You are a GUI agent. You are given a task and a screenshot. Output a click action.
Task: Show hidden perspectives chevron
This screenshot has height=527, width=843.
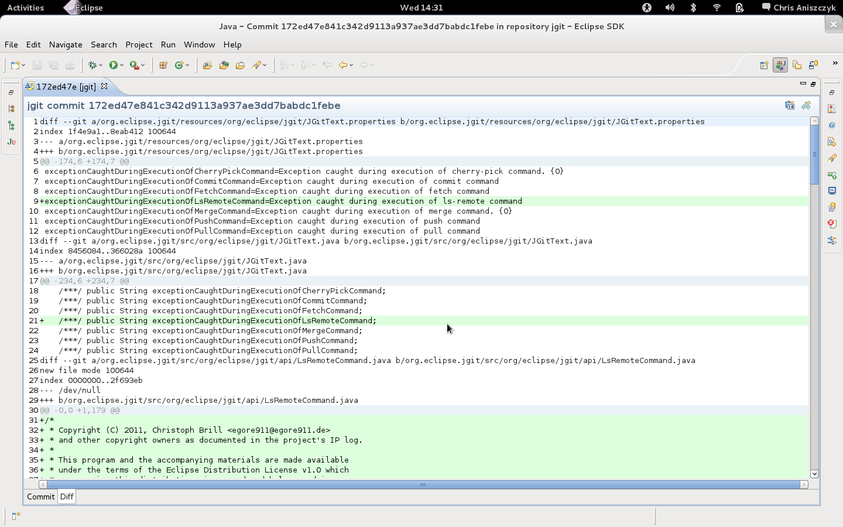pos(835,63)
